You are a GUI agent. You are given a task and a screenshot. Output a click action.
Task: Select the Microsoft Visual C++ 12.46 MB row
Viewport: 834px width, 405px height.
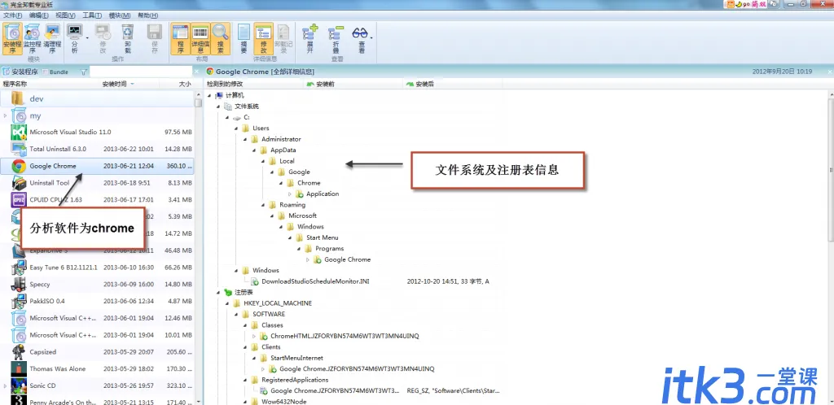click(98, 318)
